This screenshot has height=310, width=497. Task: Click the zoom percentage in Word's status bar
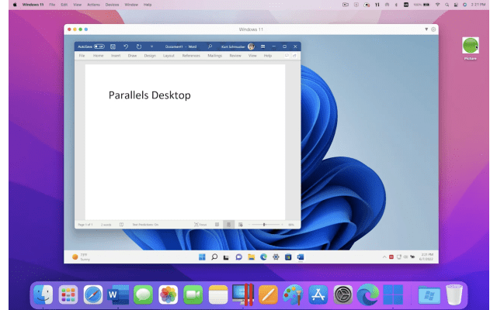click(x=291, y=225)
